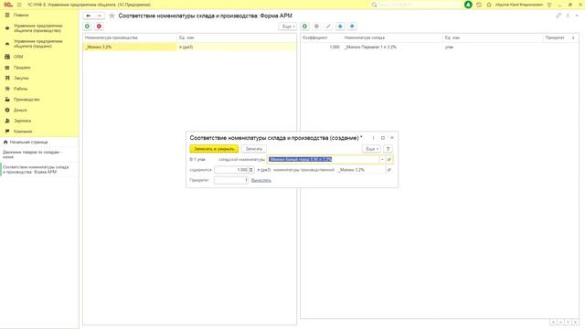
Task: Move the row up with the blue arrow icon
Action: pyautogui.click(x=340, y=27)
